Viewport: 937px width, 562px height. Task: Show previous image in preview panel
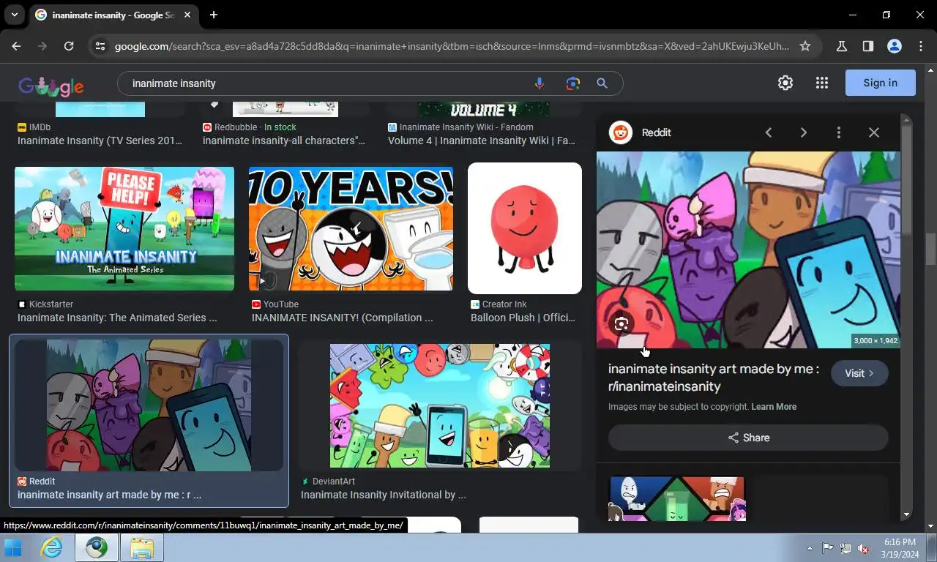click(x=769, y=132)
